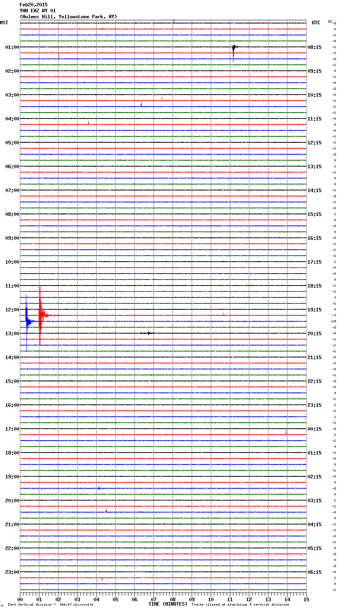Click the 08:15 UTC time label
This screenshot has height=610, width=338.
315,47
